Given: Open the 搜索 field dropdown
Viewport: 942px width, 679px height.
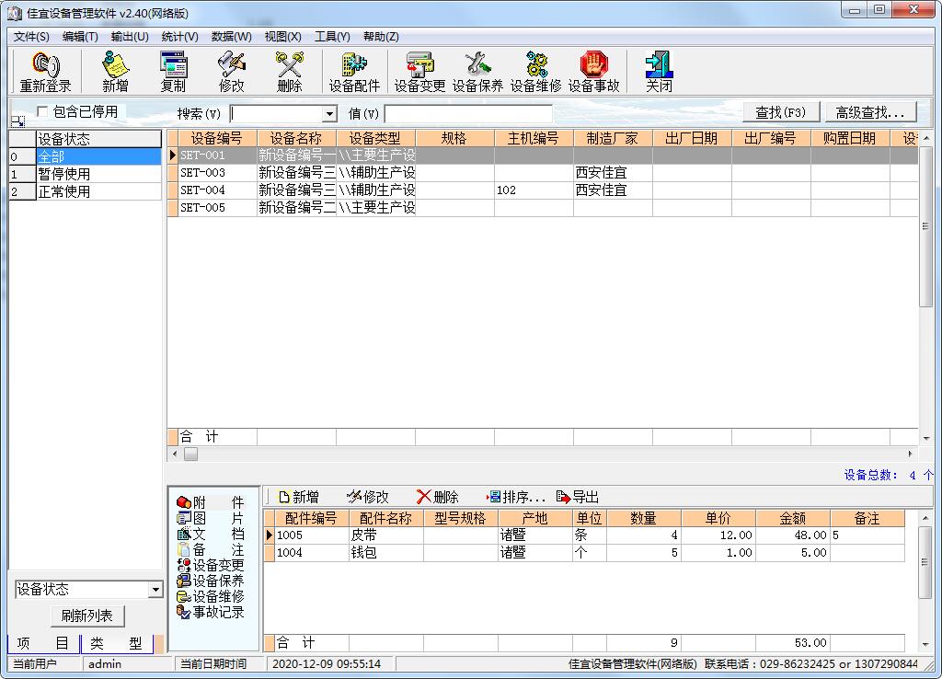Looking at the screenshot, I should [329, 113].
